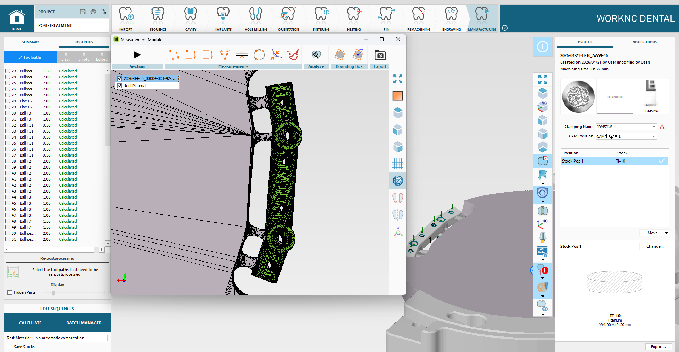Expand the WN Data icon dropdown arrow
Screen dimensions: 679x352
[x=543, y=260]
